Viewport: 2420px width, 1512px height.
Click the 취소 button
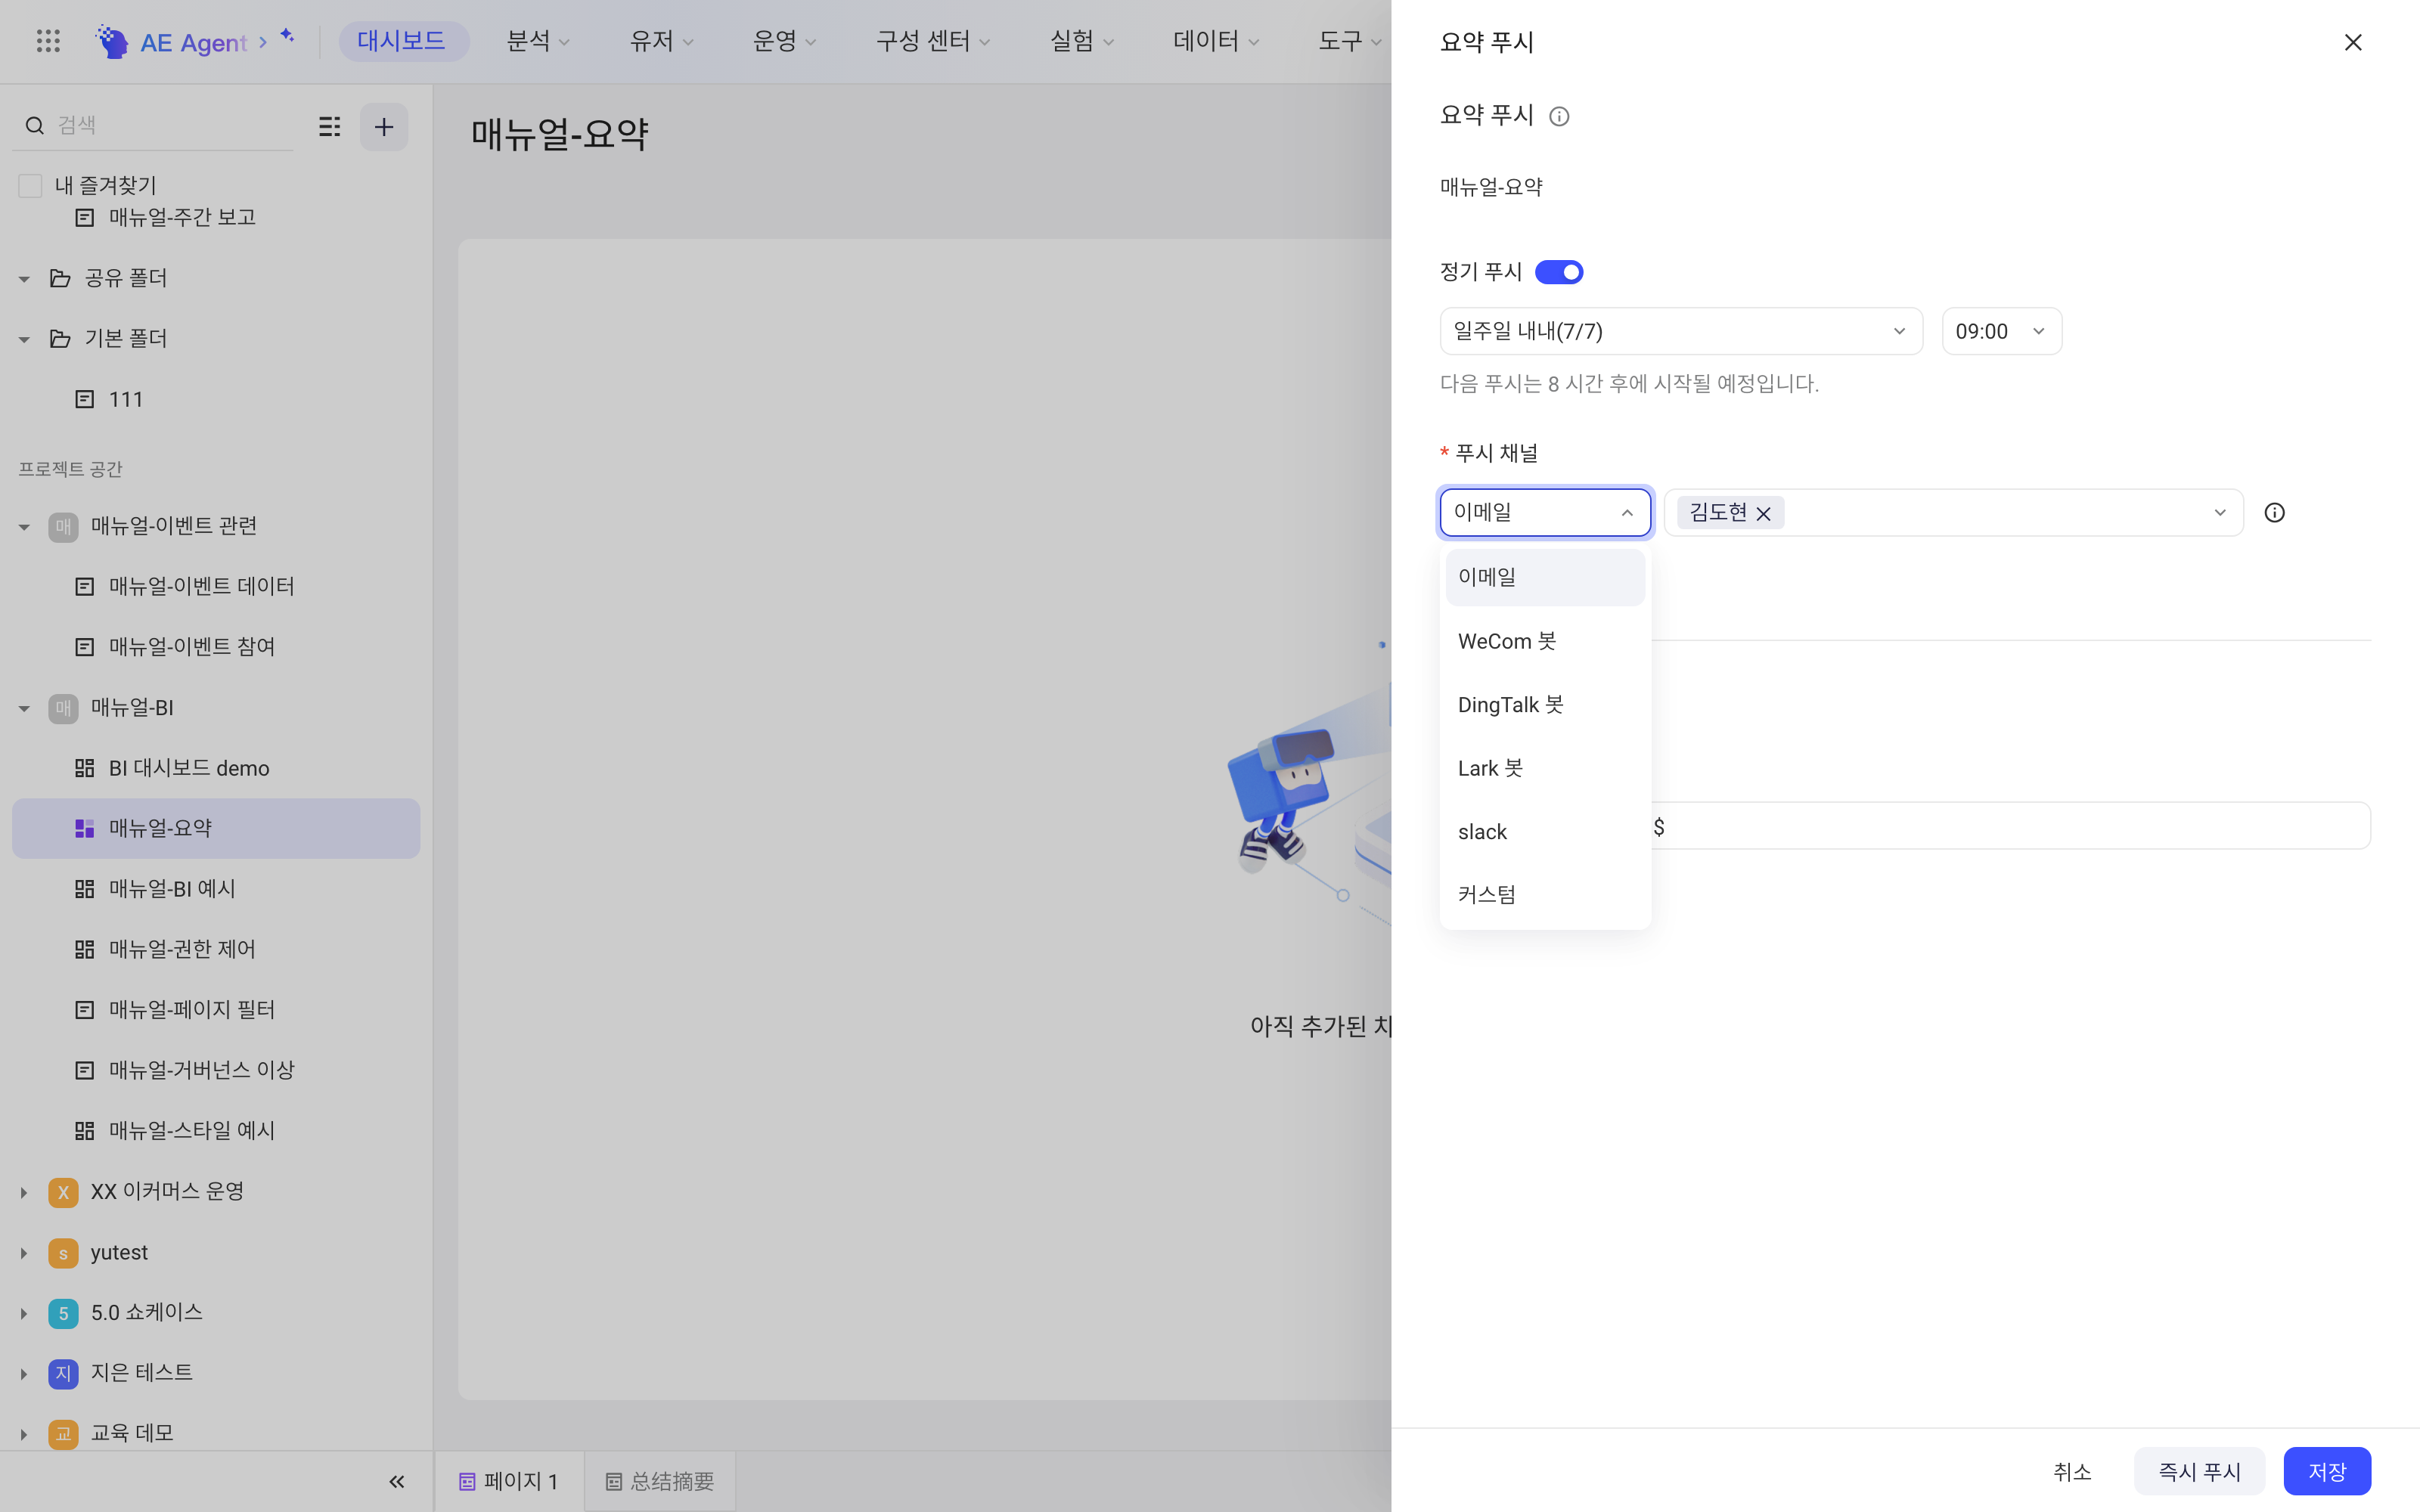(2072, 1472)
